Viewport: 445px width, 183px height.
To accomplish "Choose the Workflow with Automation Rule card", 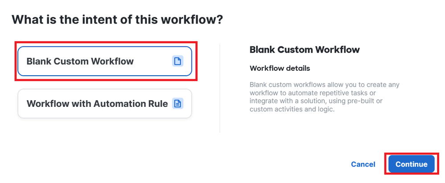I will pos(105,104).
